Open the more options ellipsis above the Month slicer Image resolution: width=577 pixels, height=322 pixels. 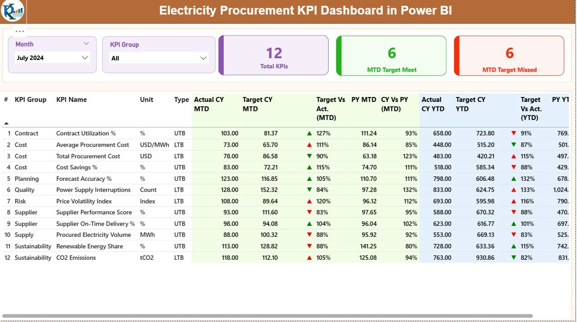click(x=19, y=31)
